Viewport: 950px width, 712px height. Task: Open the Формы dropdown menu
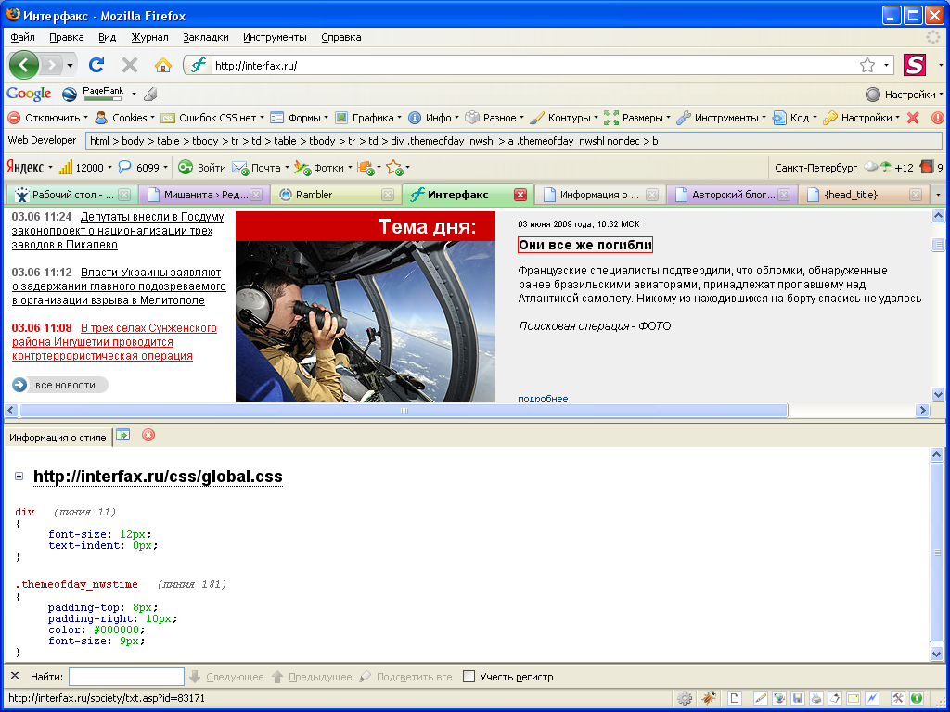pyautogui.click(x=300, y=118)
